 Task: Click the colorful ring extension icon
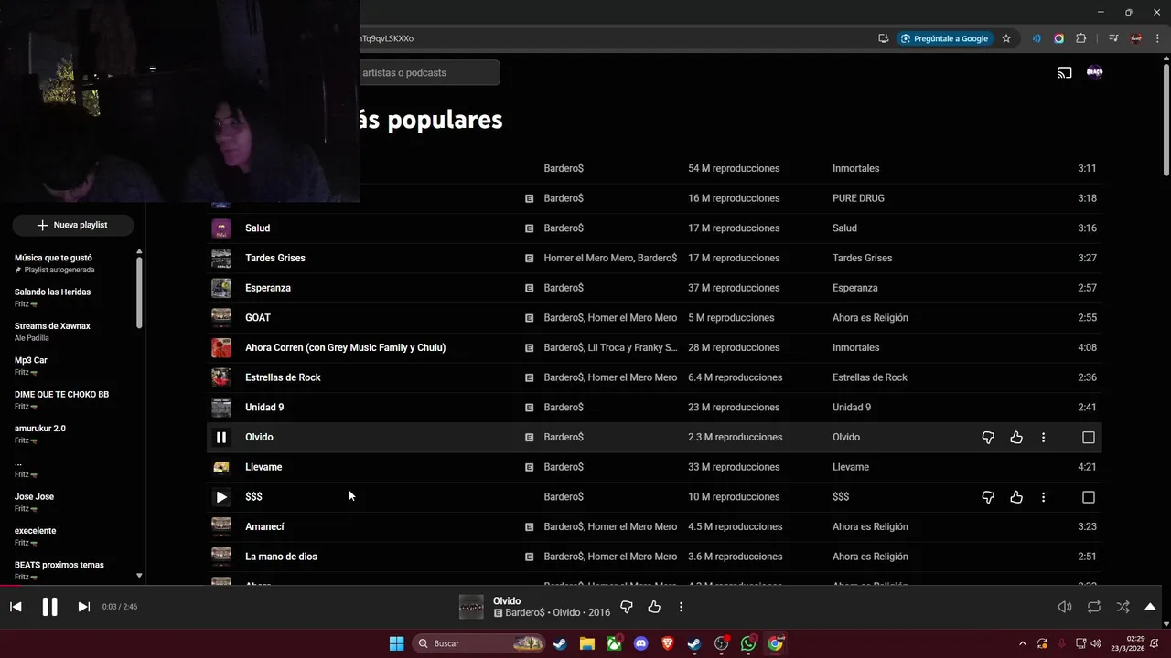click(x=1058, y=38)
